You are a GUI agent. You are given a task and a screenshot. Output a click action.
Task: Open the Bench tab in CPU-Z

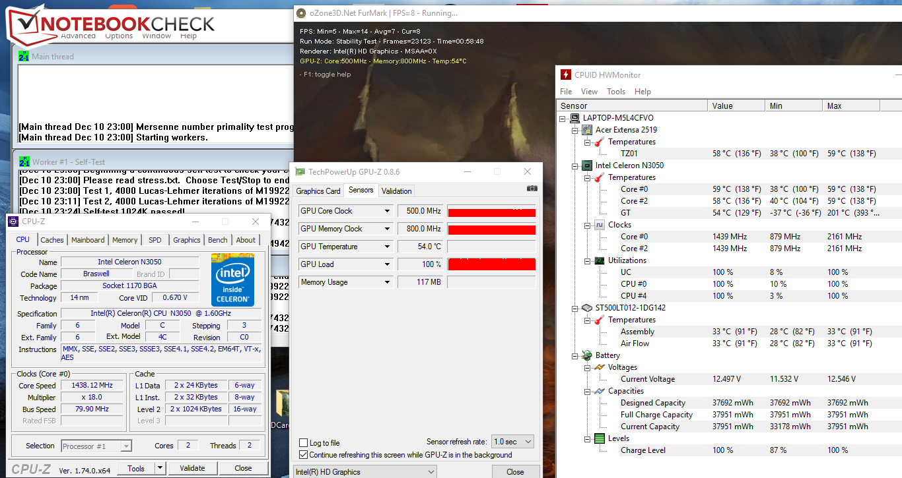point(218,240)
